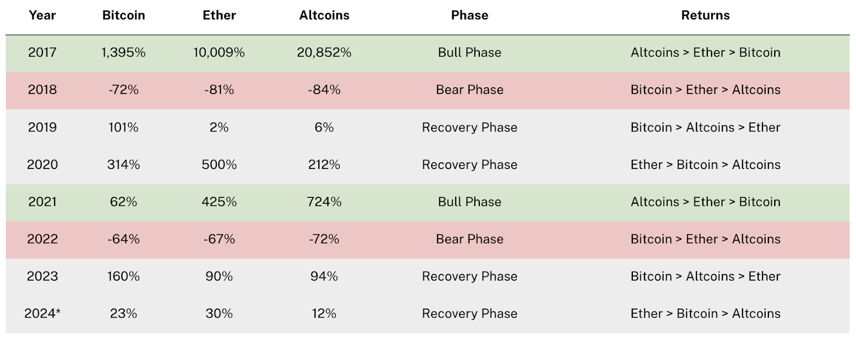Select the 10,009% Ether cell
The height and width of the screenshot is (338, 856).
(219, 52)
